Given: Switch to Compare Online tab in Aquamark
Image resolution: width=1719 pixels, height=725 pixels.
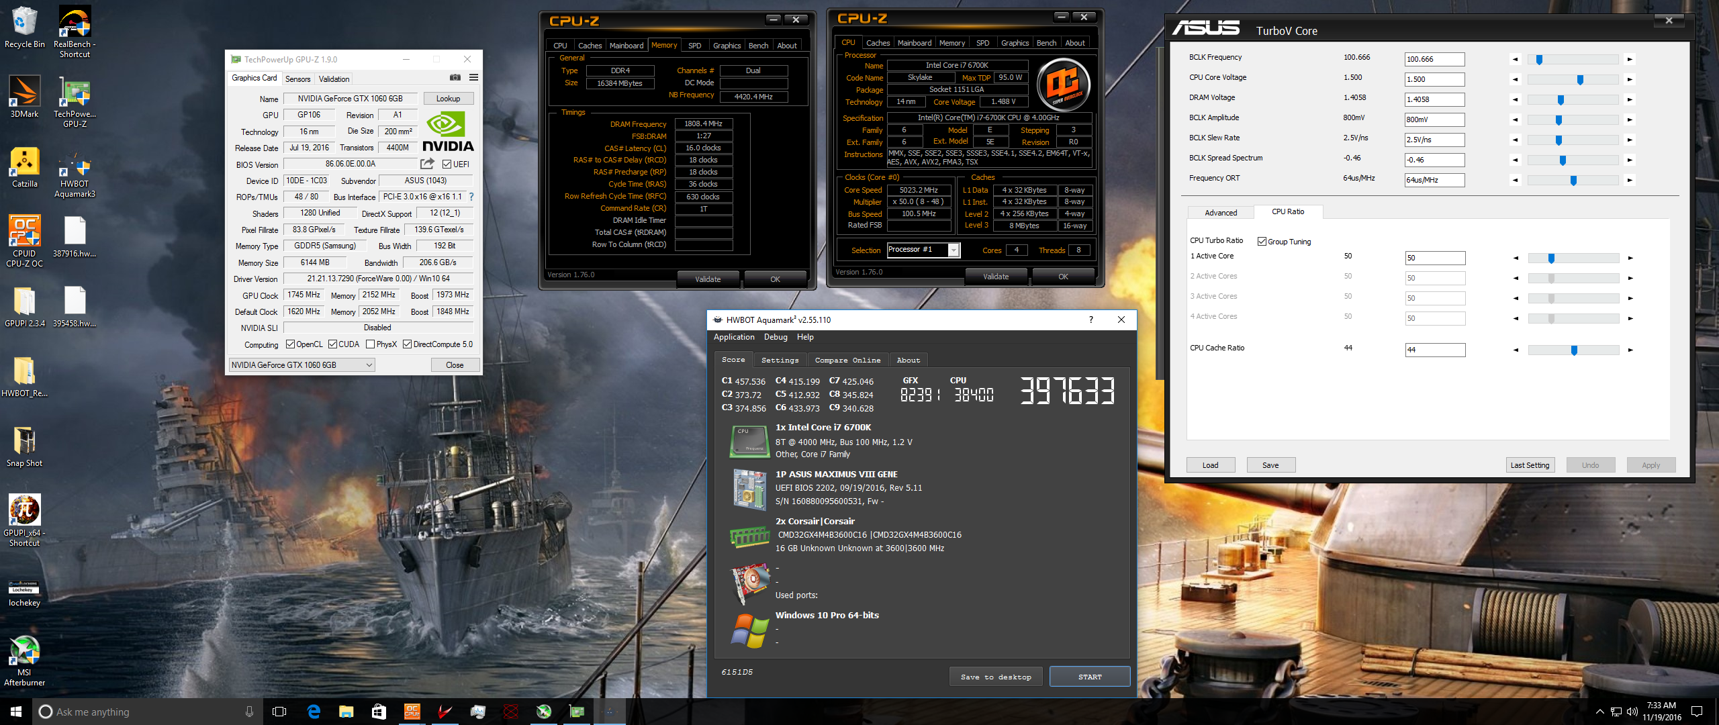Looking at the screenshot, I should pyautogui.click(x=847, y=360).
